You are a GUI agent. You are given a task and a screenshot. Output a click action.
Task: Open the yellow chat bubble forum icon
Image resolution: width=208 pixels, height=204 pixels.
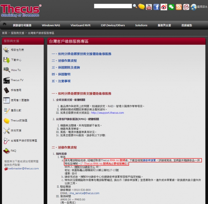click(x=141, y=7)
